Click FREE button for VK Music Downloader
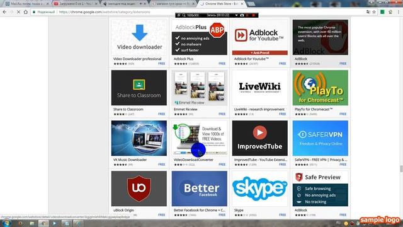 pos(162,165)
